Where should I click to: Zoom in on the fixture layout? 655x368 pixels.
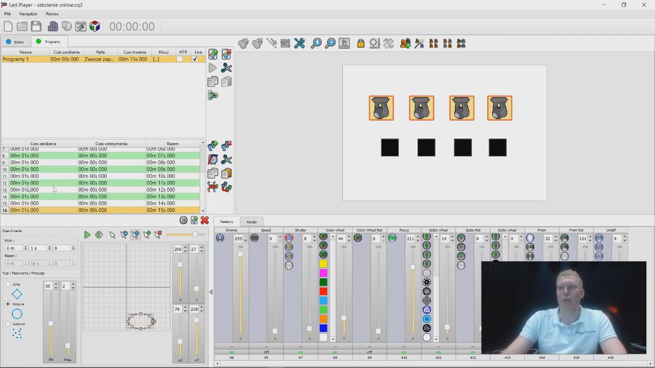[316, 44]
